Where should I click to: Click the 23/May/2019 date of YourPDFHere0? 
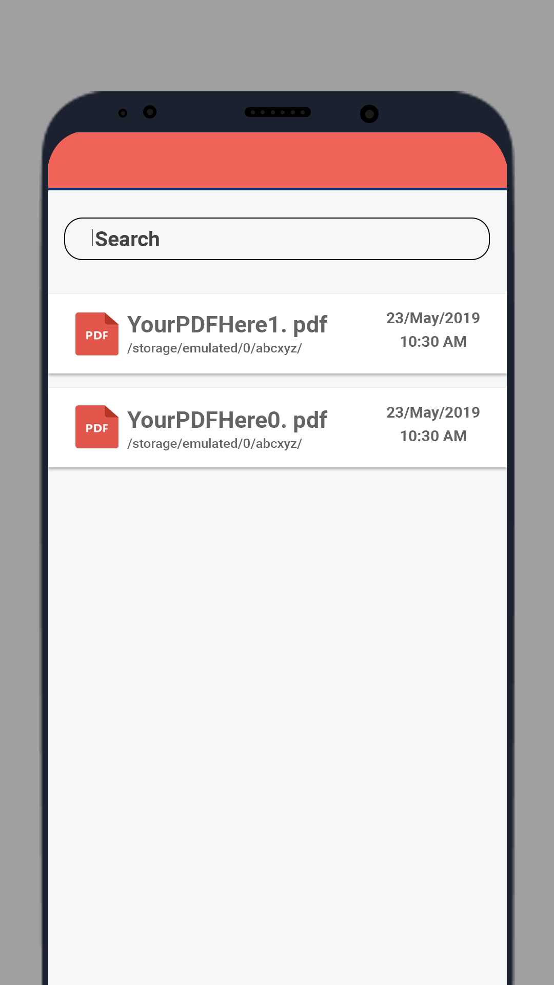point(433,412)
